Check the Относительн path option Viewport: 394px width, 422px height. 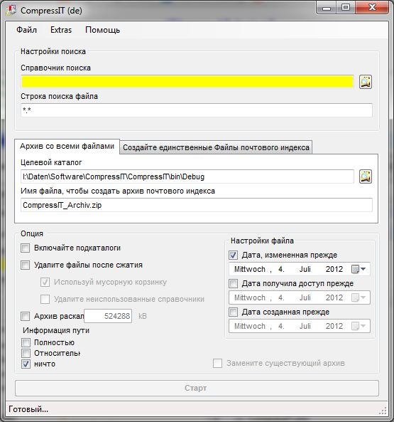point(26,353)
